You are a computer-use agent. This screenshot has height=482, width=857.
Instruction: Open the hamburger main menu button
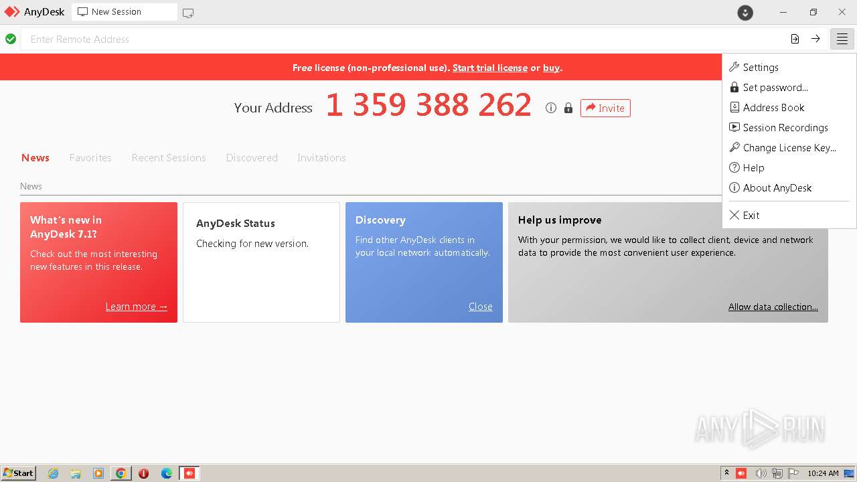tap(842, 39)
